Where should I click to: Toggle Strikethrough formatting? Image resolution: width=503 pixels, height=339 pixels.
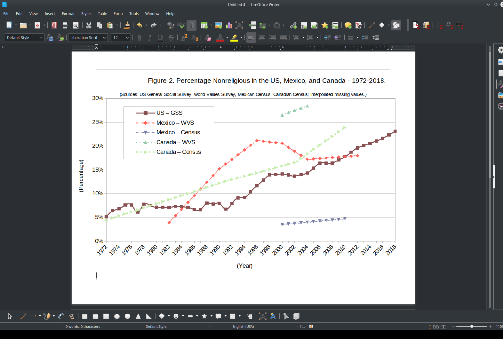171,38
